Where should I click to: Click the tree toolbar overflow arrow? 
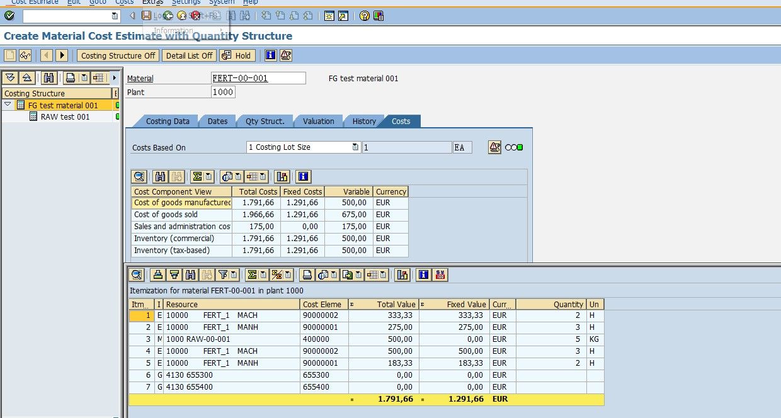pos(114,78)
